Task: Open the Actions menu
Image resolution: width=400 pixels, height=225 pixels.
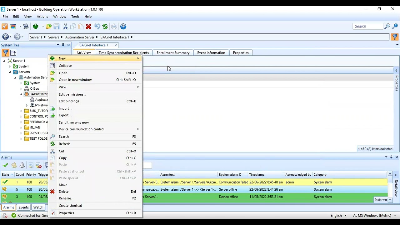Action: pos(42,17)
